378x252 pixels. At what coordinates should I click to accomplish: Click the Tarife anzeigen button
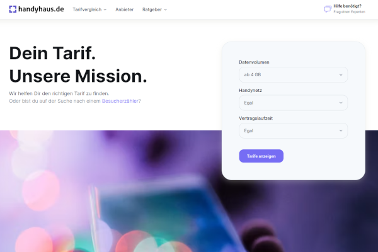coord(261,156)
